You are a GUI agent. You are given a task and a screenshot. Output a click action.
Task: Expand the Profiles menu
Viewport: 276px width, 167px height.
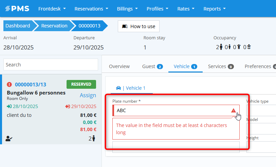[157, 8]
